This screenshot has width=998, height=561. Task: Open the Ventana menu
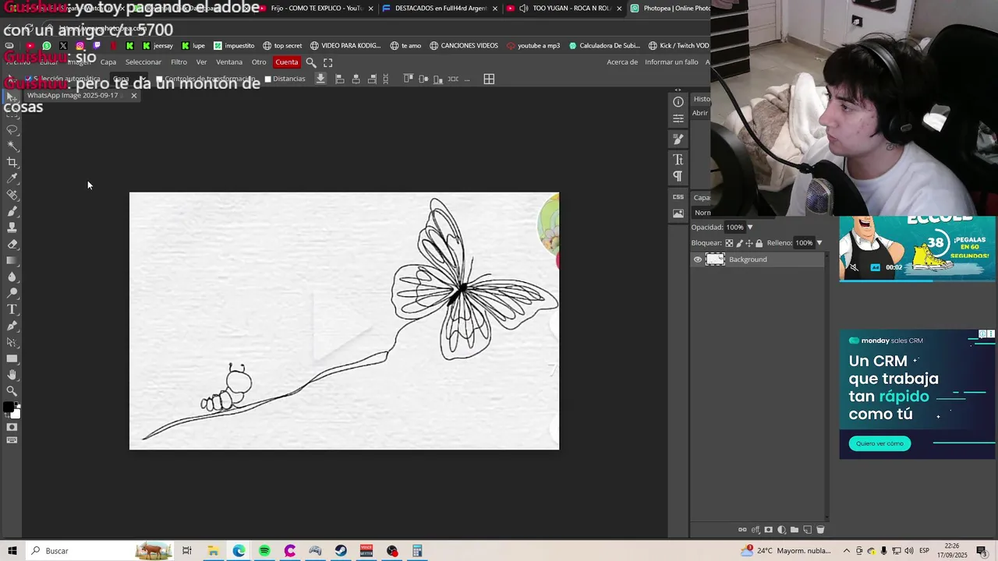(229, 62)
